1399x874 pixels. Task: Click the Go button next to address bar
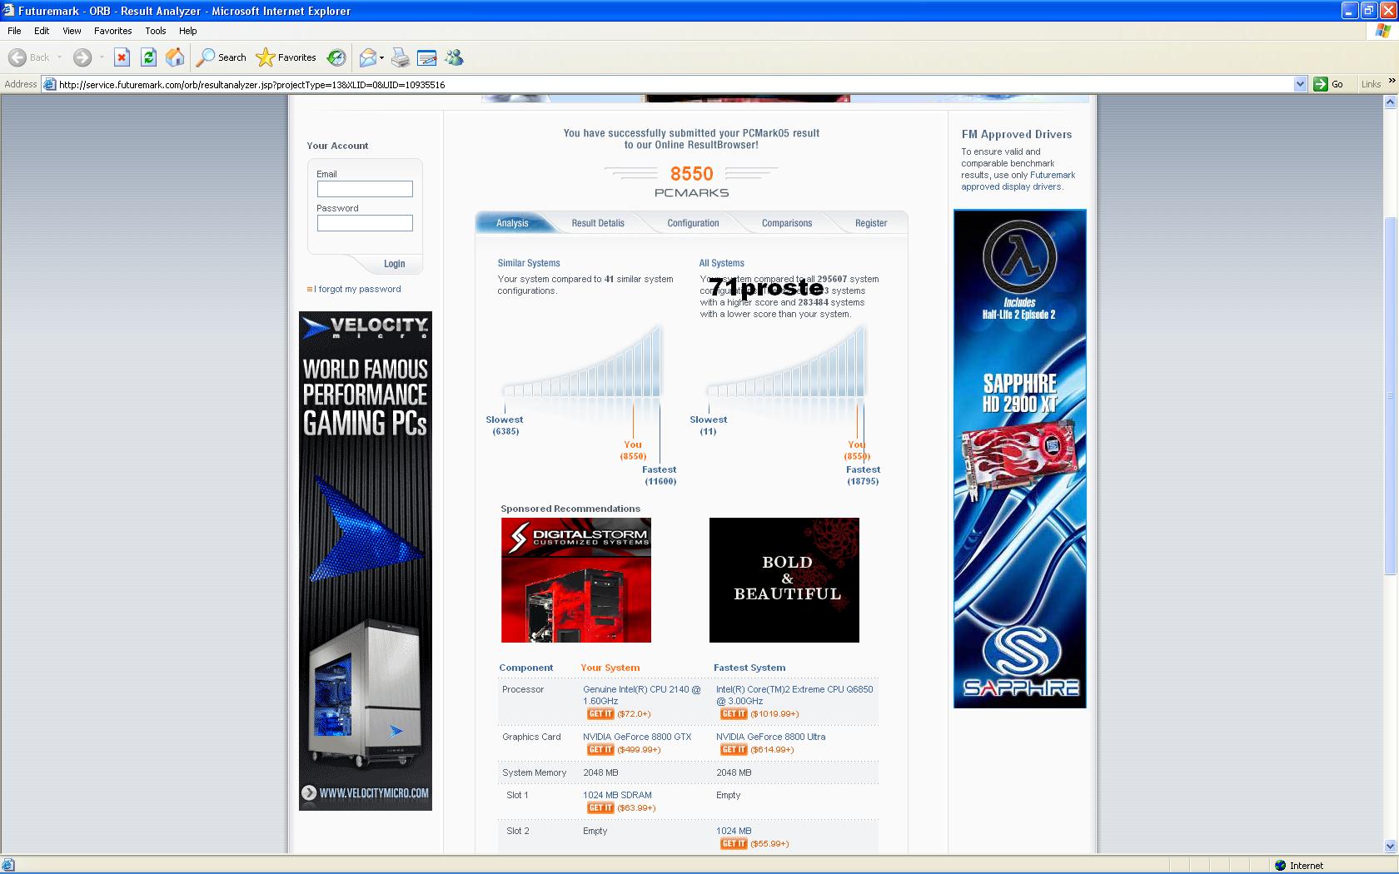[x=1329, y=84]
